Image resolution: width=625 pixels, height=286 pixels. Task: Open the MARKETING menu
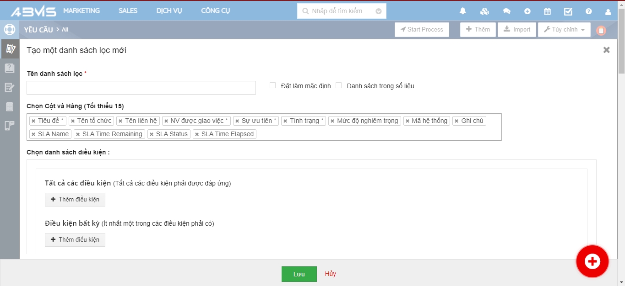click(x=82, y=11)
